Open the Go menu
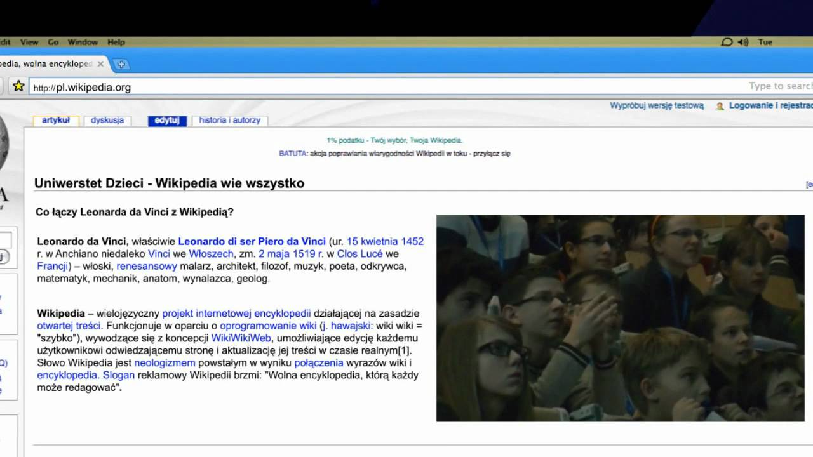This screenshot has height=457, width=813. click(53, 42)
